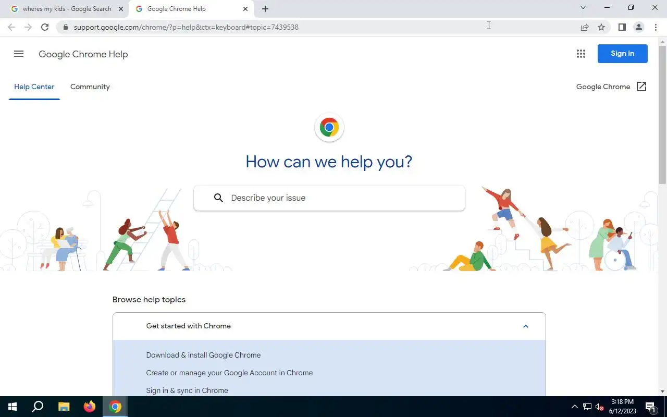This screenshot has width=667, height=417.
Task: Open File Explorer from the taskbar
Action: point(64,407)
